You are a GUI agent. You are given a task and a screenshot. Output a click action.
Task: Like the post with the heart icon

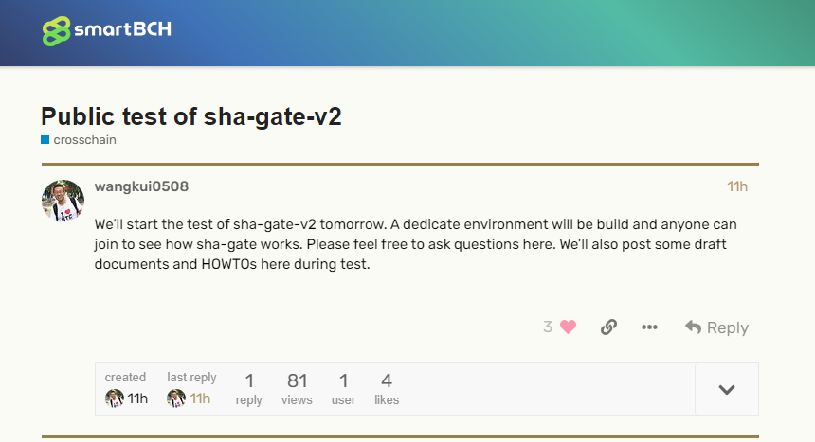[568, 327]
